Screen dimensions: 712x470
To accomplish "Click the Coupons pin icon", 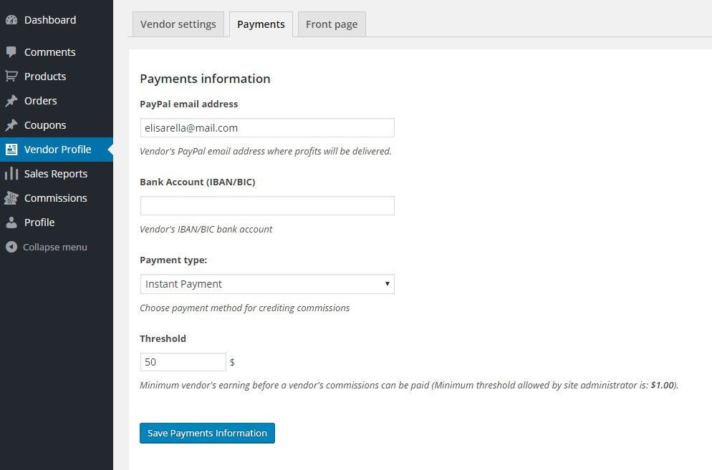I will pyautogui.click(x=11, y=125).
